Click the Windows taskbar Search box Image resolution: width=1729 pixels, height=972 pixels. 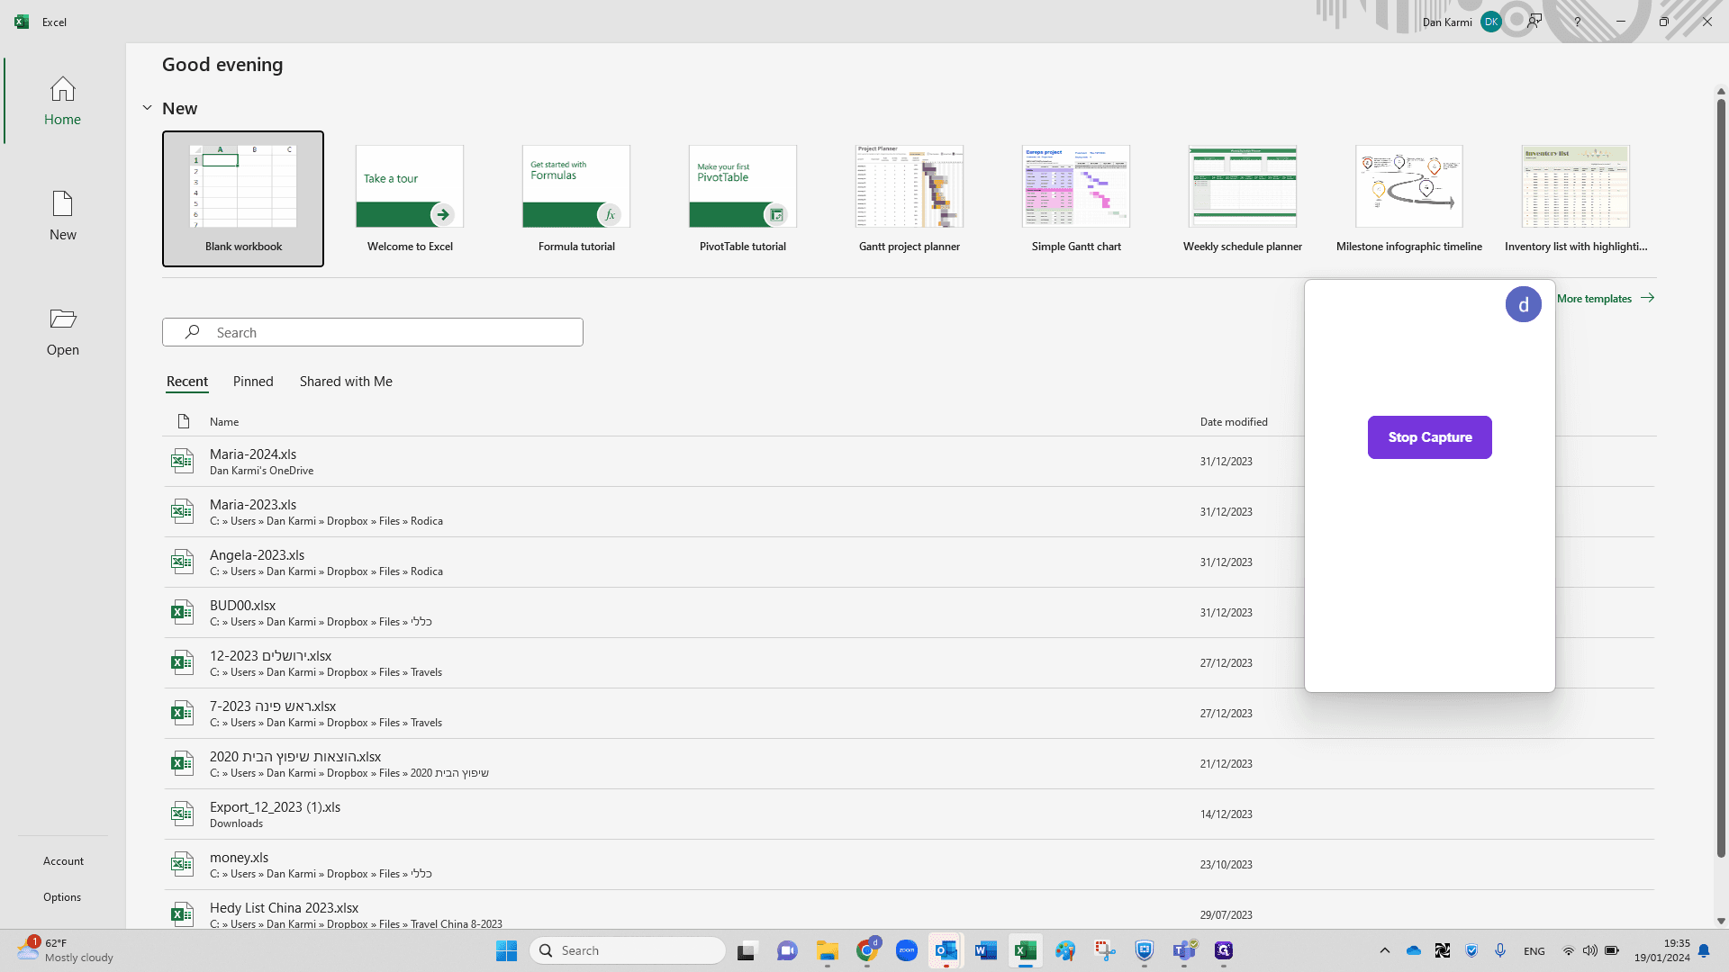[x=628, y=950]
